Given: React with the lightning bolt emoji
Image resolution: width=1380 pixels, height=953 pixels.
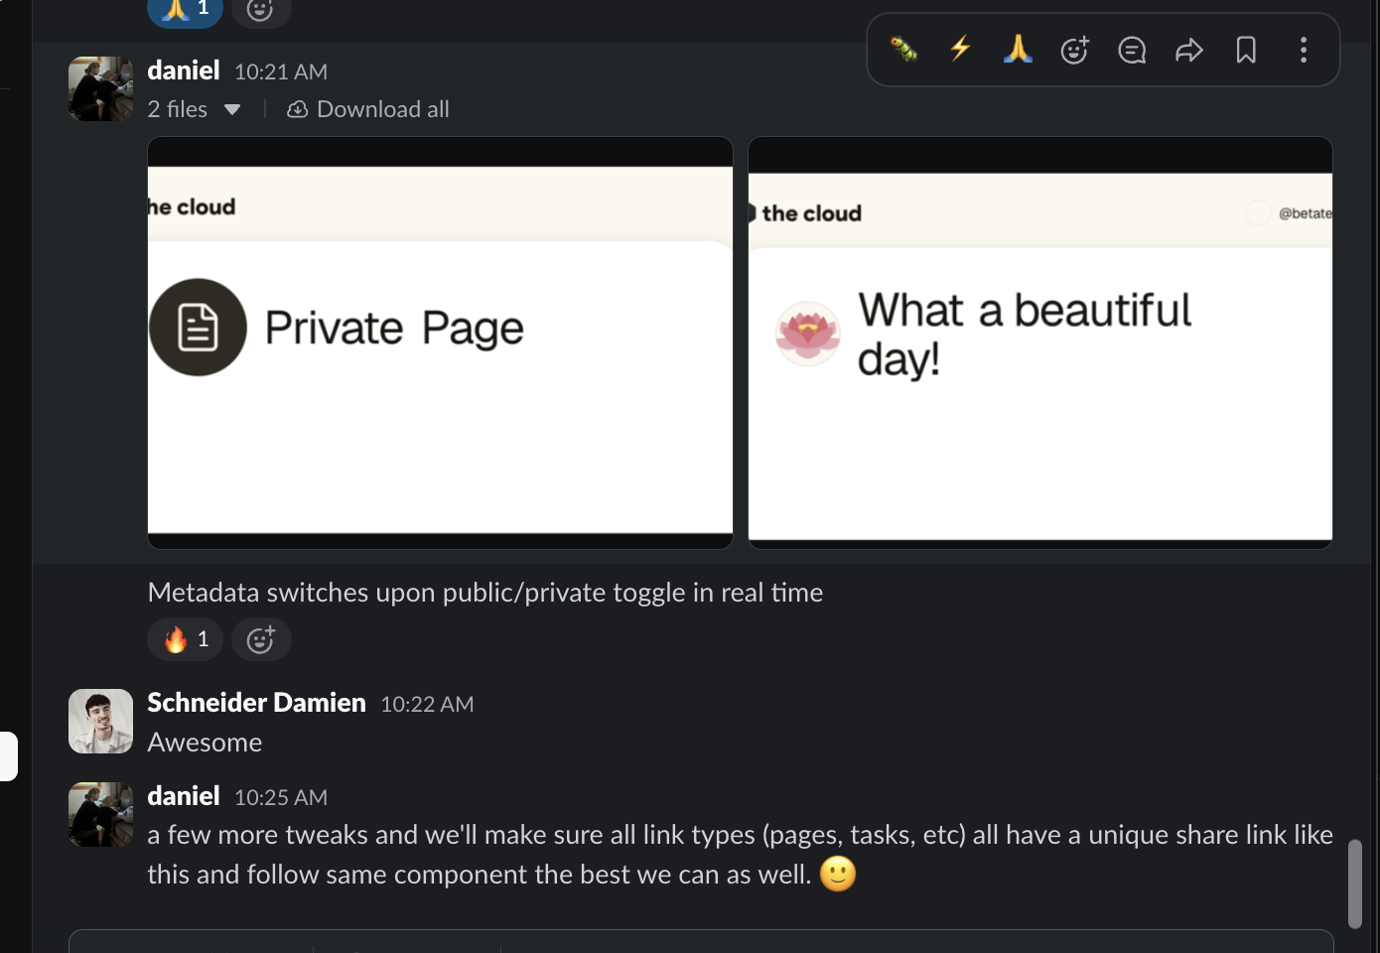Looking at the screenshot, I should click(960, 50).
